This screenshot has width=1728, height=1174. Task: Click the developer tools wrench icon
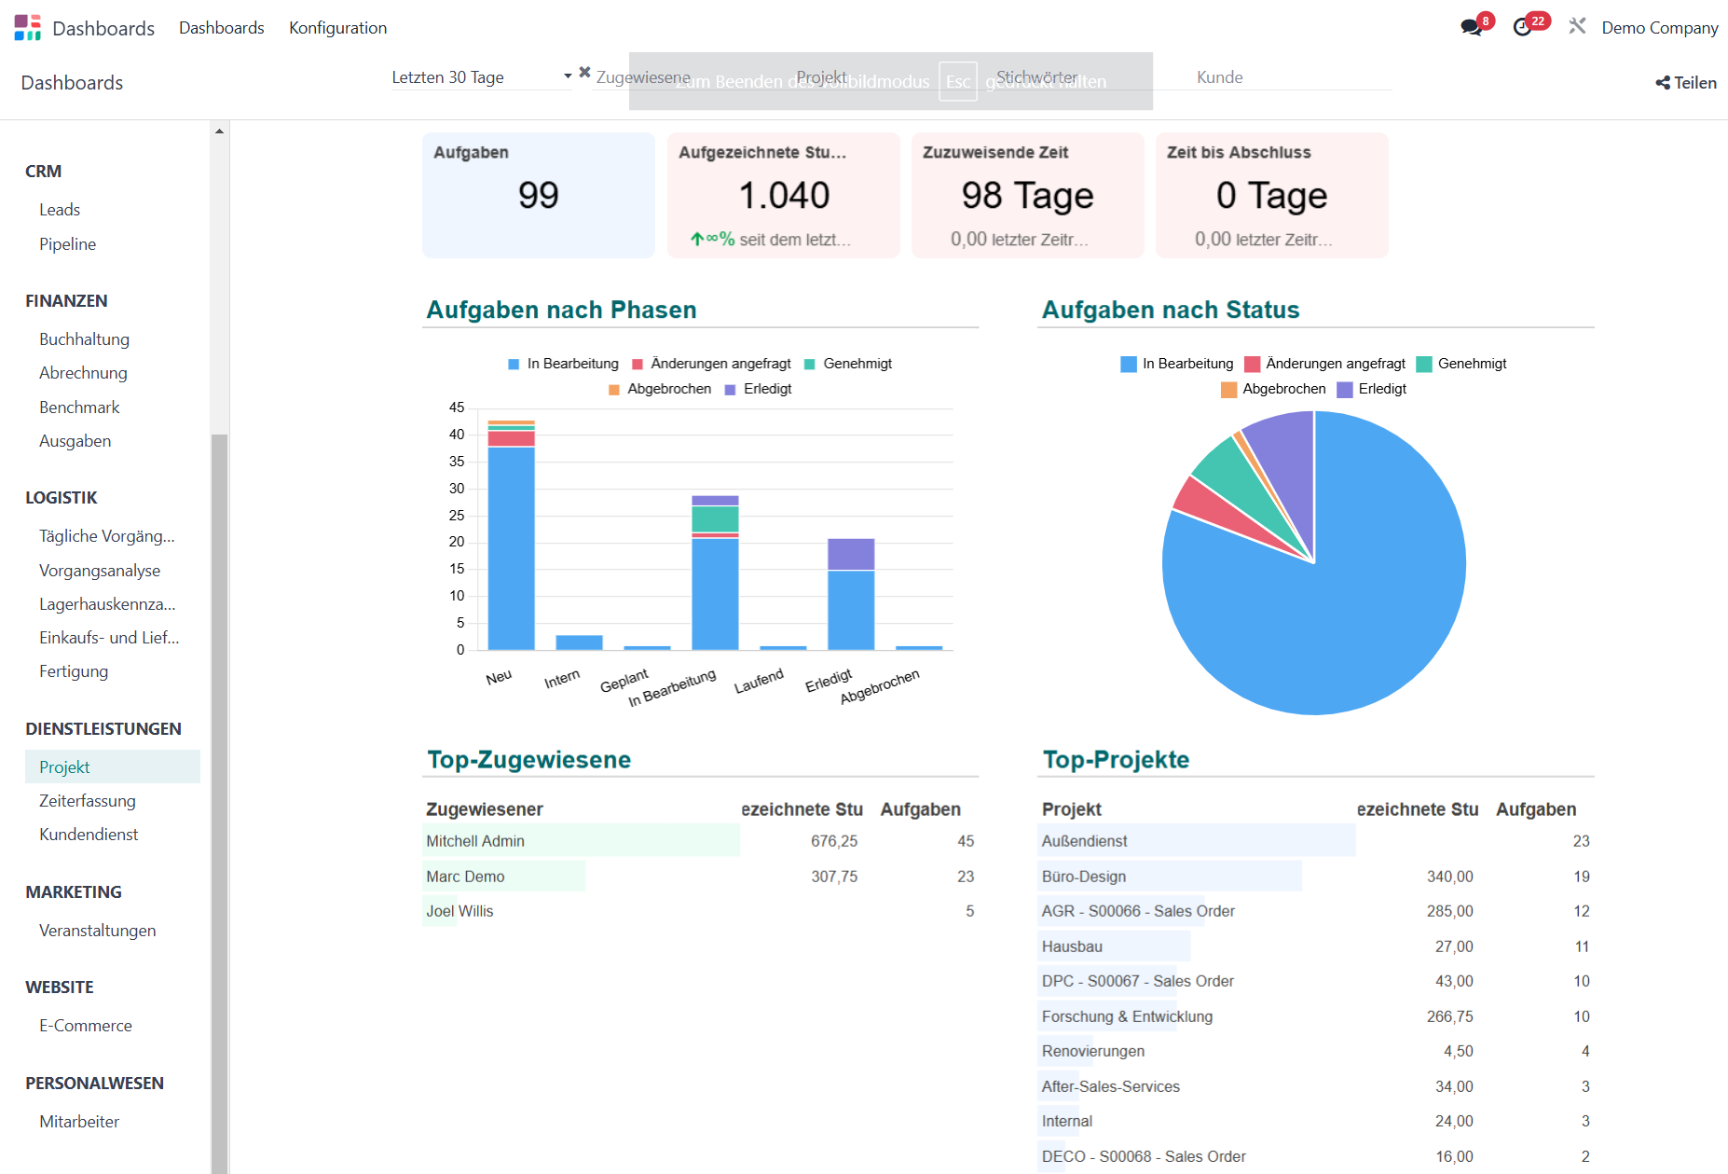1577,27
